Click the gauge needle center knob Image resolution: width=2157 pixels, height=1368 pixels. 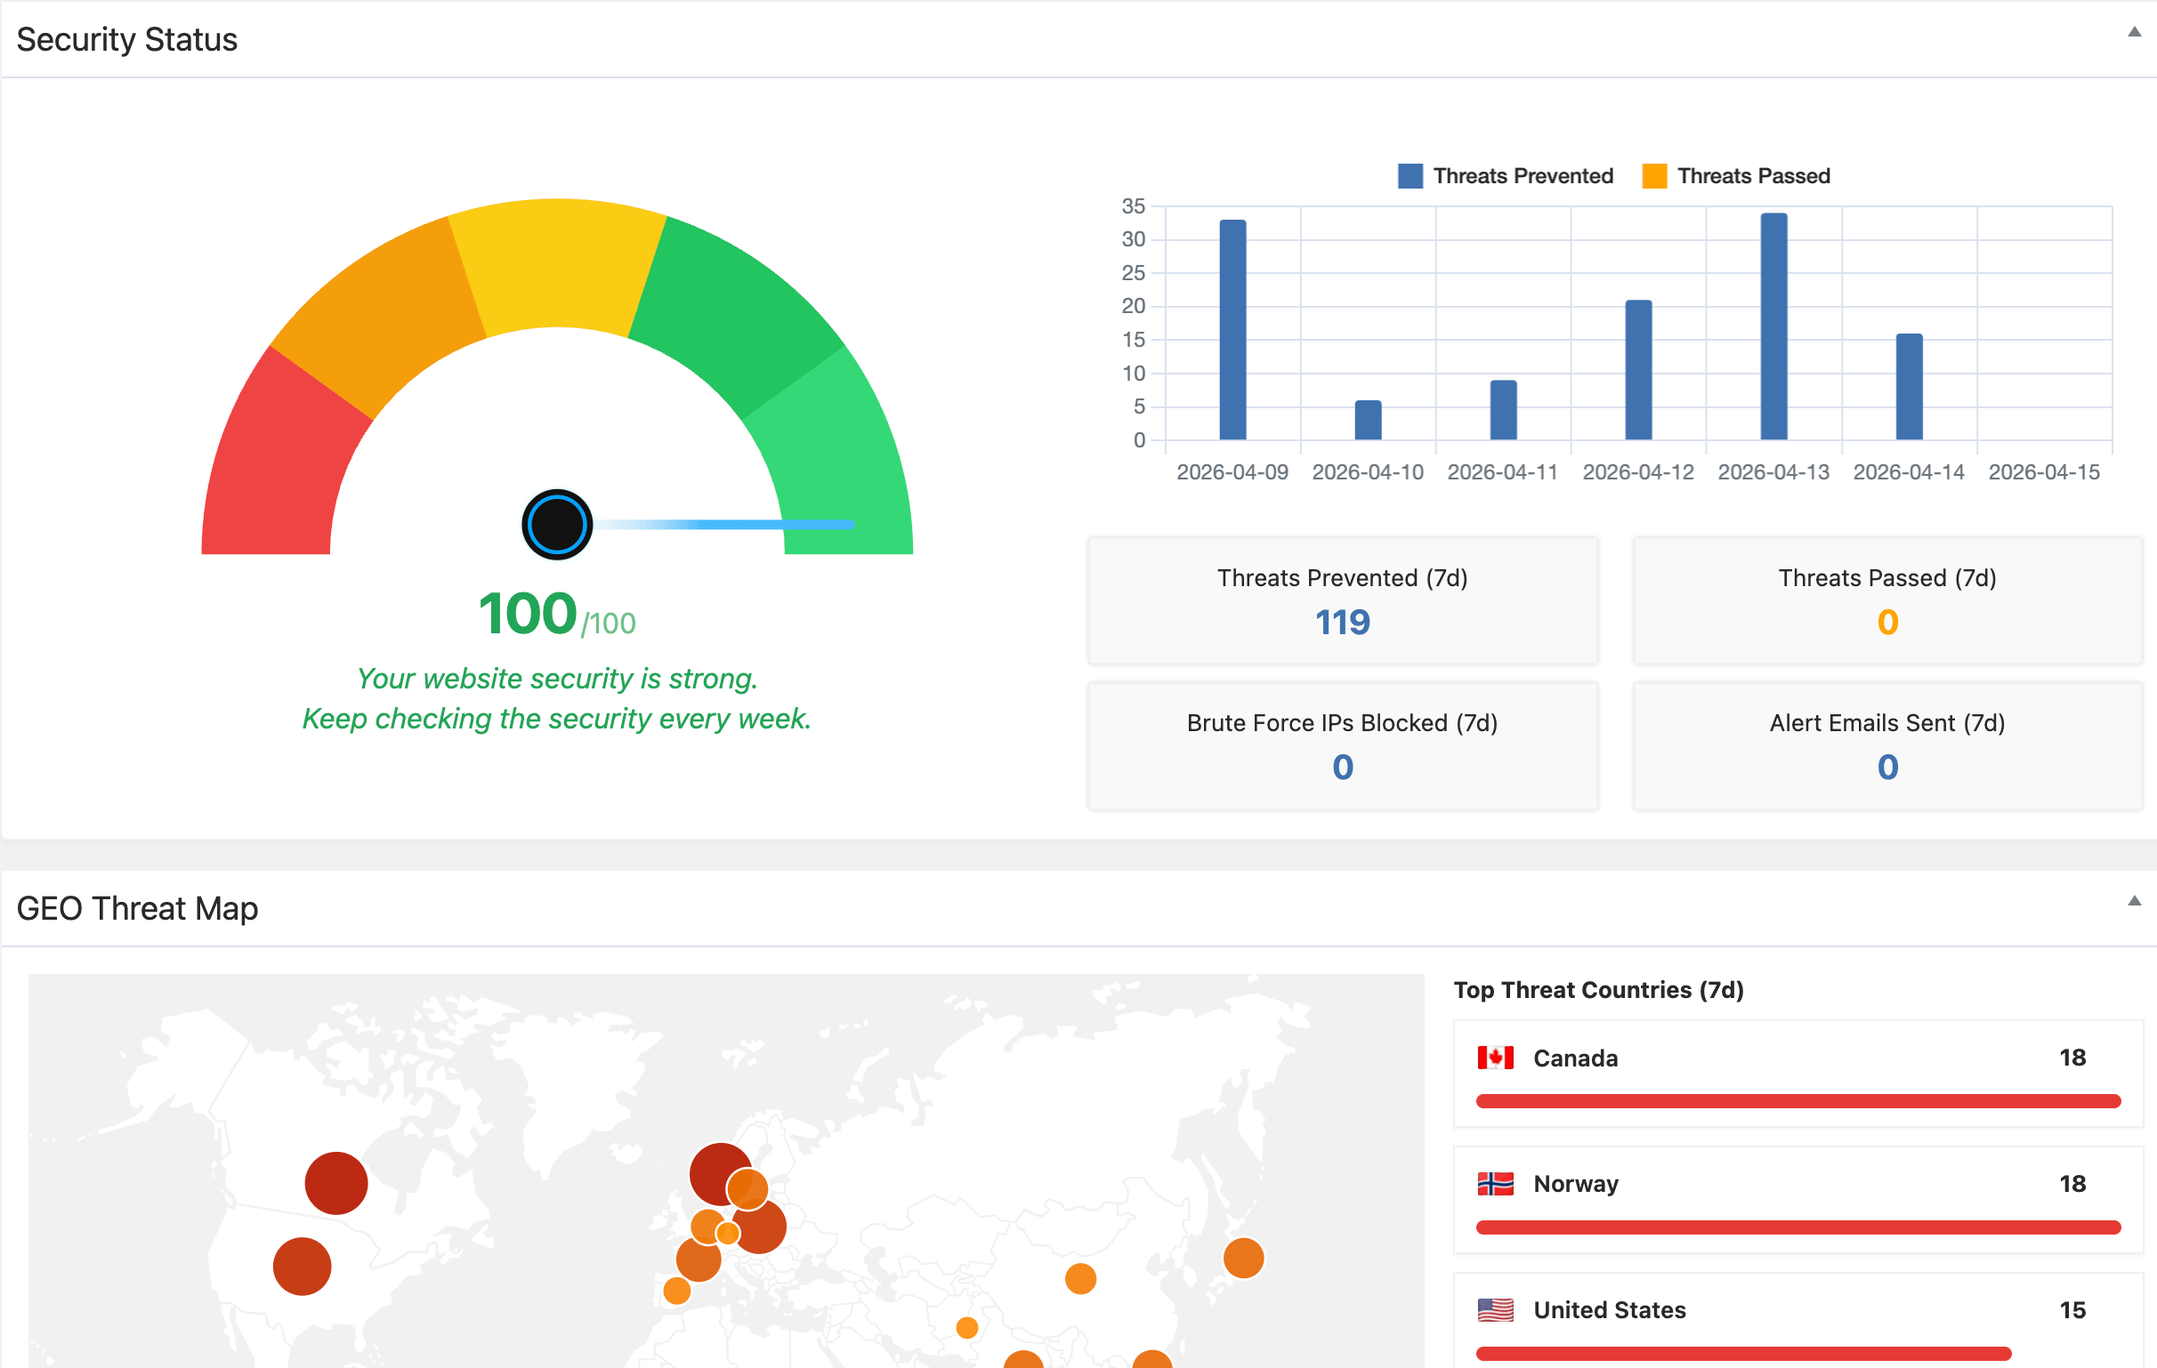[x=557, y=525]
